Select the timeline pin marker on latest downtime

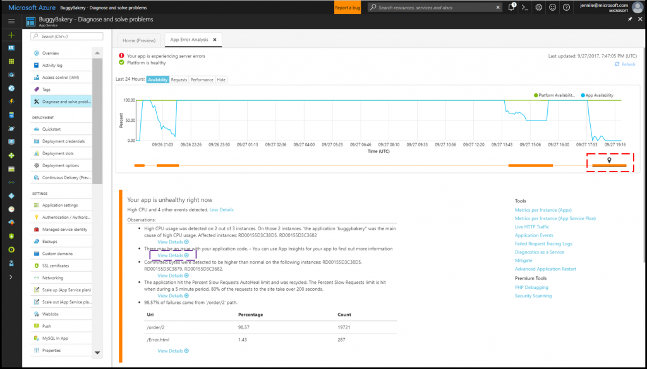click(x=609, y=160)
